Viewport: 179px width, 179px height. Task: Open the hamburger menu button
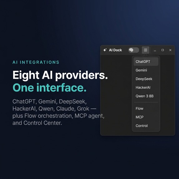[146, 50]
